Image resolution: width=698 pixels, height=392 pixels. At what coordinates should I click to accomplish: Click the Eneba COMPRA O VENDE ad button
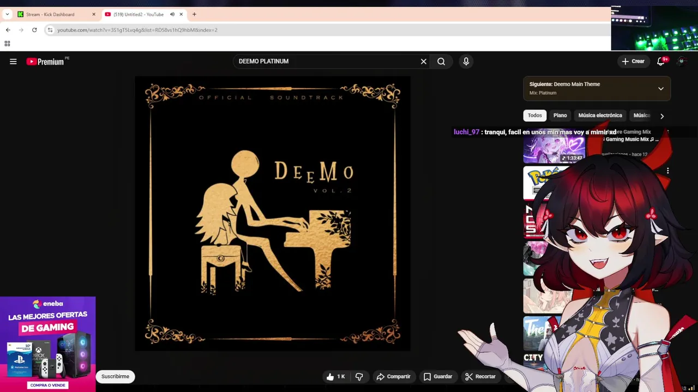[48, 385]
